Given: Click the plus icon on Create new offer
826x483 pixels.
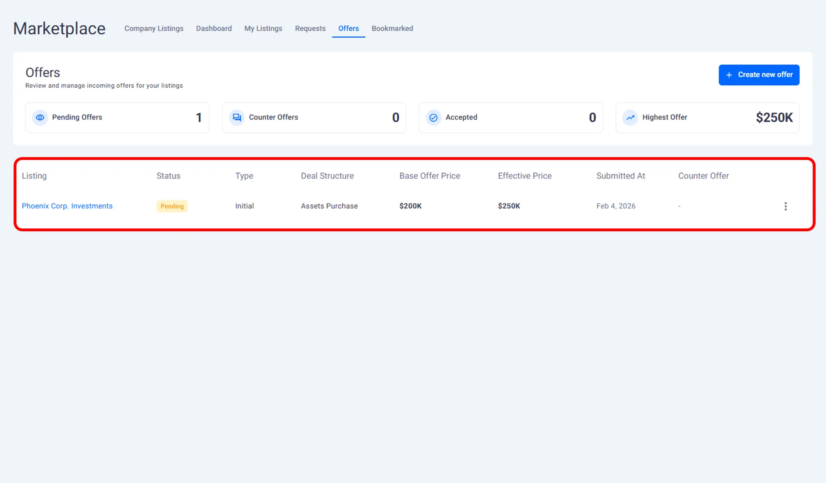Looking at the screenshot, I should coord(729,75).
